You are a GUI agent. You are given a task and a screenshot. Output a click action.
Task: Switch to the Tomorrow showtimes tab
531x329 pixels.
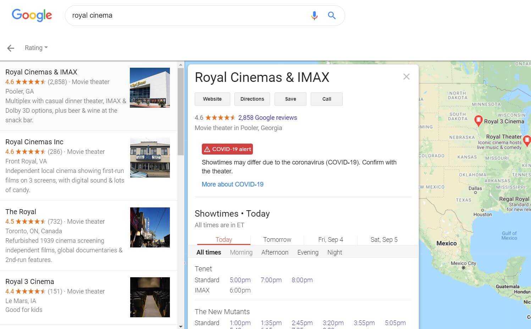click(277, 239)
